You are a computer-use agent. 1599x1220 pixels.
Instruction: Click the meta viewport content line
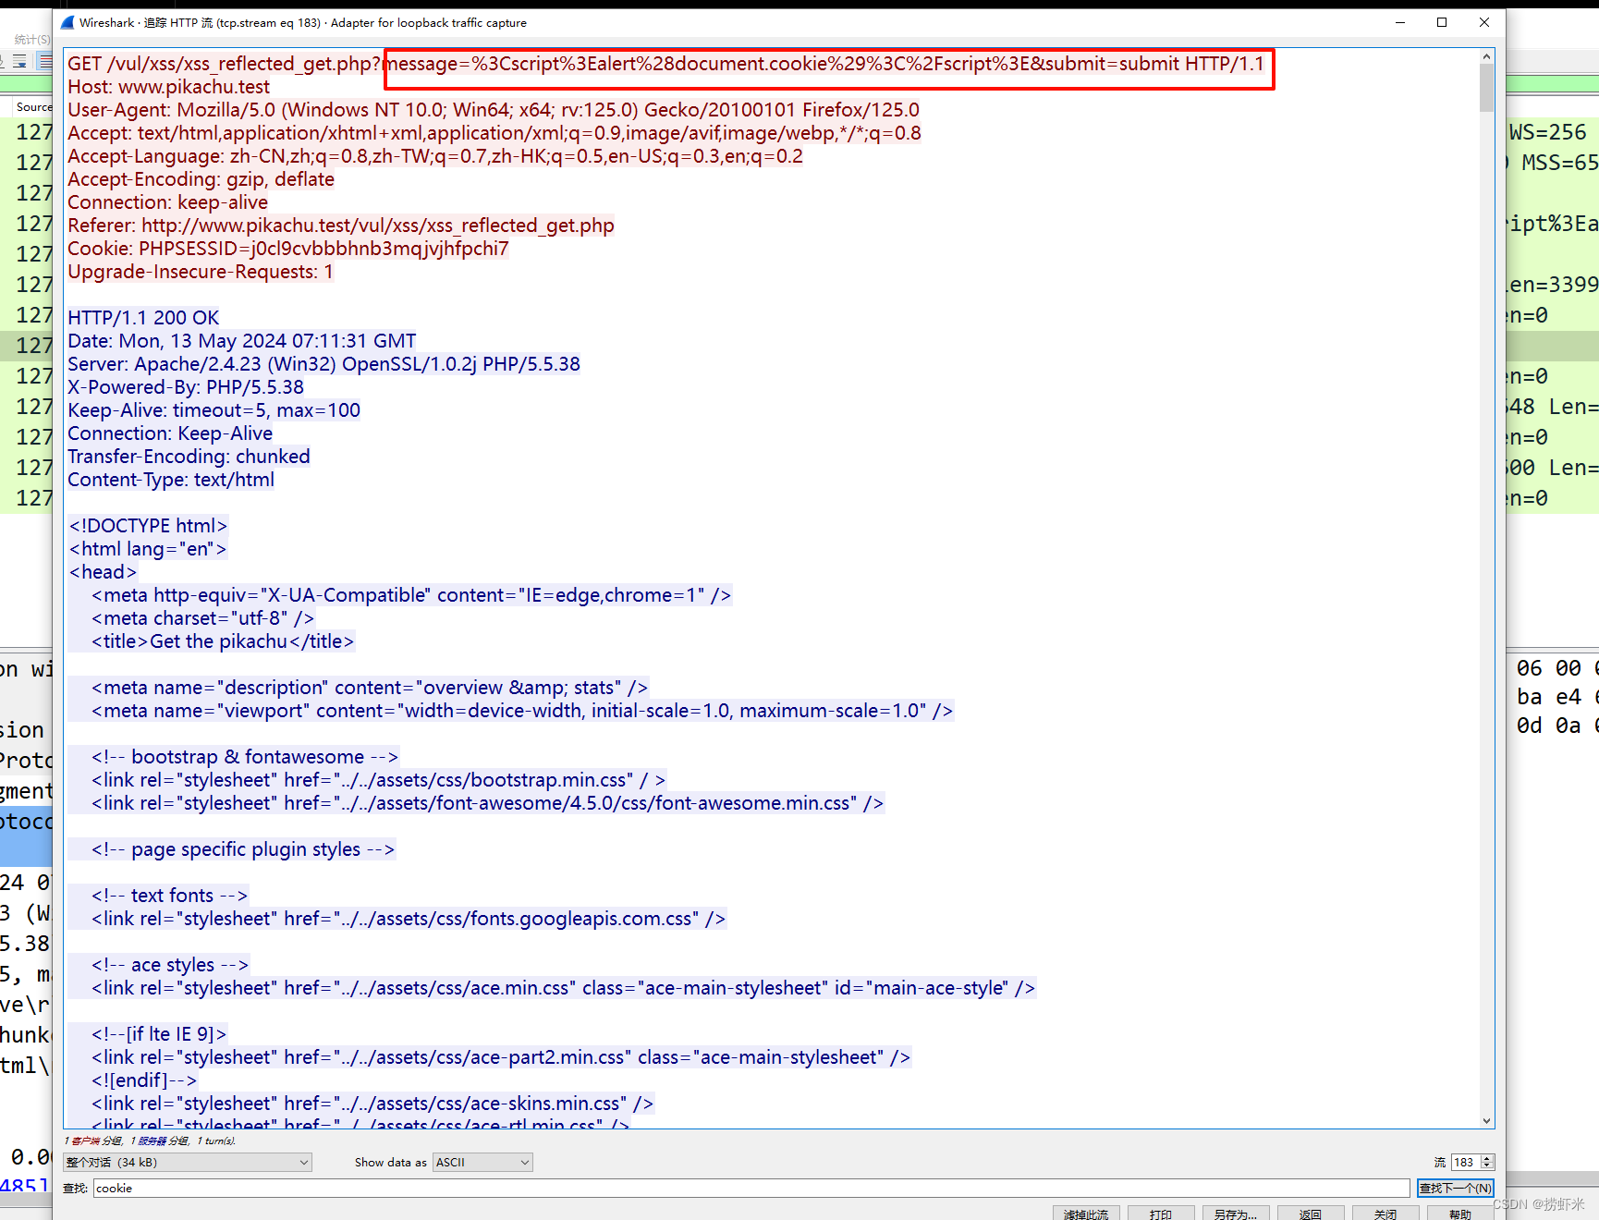click(522, 711)
